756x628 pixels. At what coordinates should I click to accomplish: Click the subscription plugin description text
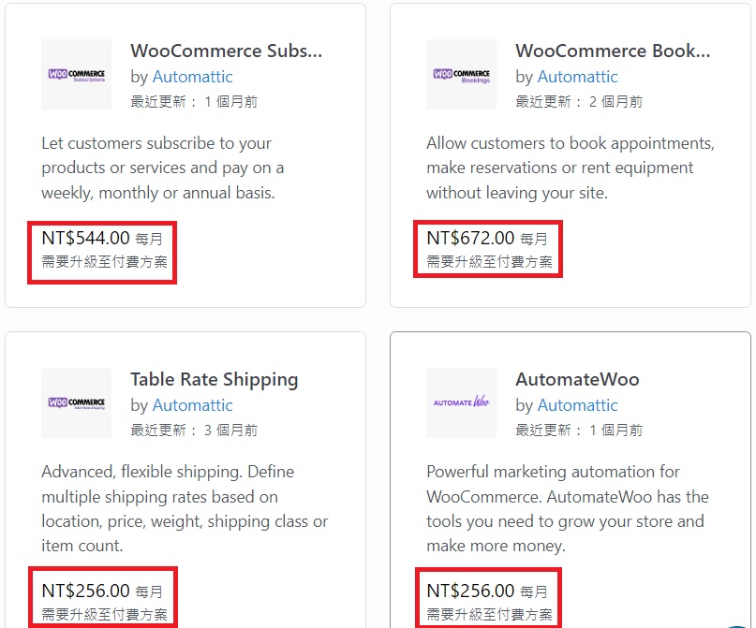[x=162, y=168]
